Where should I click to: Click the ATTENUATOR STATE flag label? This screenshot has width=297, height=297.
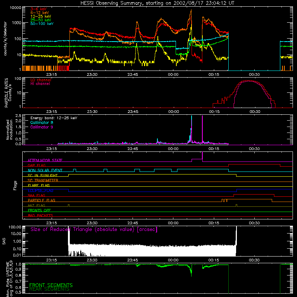(45, 160)
